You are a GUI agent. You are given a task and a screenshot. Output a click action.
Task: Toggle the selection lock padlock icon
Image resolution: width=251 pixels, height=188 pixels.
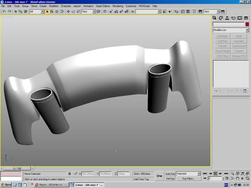[69, 174]
